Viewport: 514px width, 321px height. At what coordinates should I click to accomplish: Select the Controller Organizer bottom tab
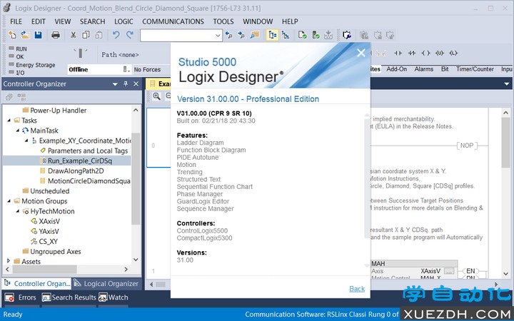coord(37,283)
